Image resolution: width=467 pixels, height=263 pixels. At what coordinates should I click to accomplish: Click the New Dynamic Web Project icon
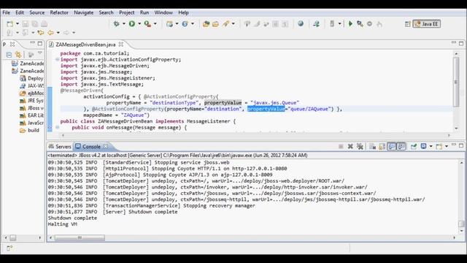(169, 24)
